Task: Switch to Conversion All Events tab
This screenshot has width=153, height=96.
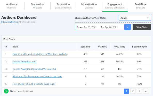Action: (37, 6)
